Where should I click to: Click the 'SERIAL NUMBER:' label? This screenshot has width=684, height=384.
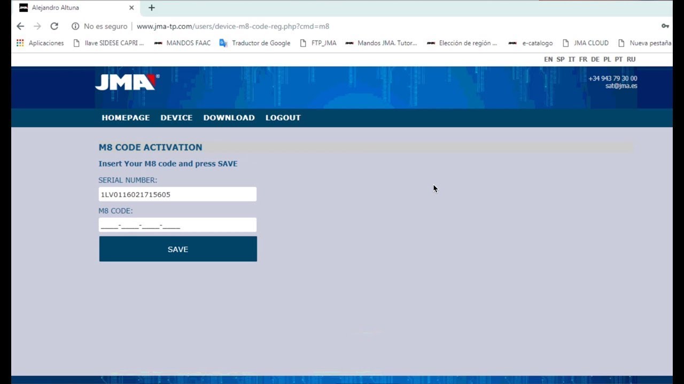[128, 180]
